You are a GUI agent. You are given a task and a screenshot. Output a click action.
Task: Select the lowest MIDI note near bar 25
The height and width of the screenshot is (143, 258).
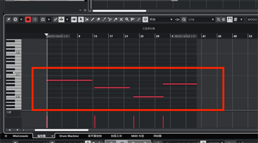coord(148,97)
